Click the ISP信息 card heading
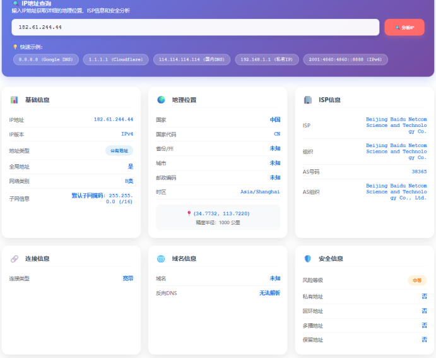The image size is (436, 358). [x=329, y=100]
